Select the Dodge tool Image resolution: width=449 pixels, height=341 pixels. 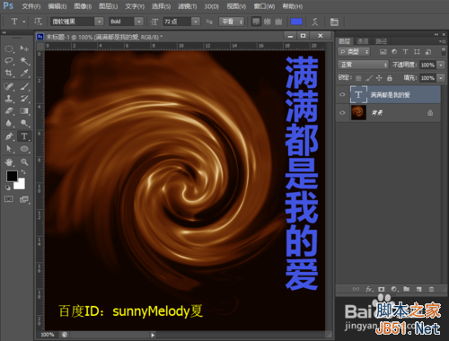click(x=24, y=123)
